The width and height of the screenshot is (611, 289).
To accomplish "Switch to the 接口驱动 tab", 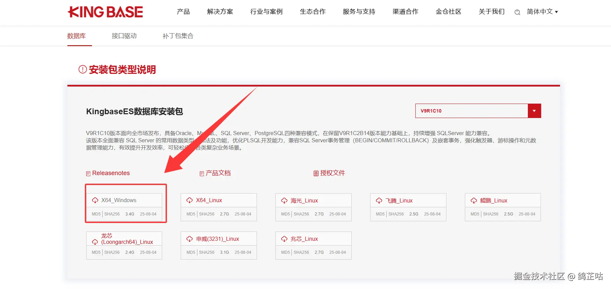I will pyautogui.click(x=124, y=36).
